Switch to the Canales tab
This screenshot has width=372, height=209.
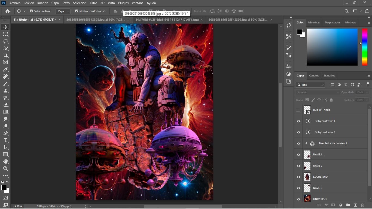click(314, 76)
